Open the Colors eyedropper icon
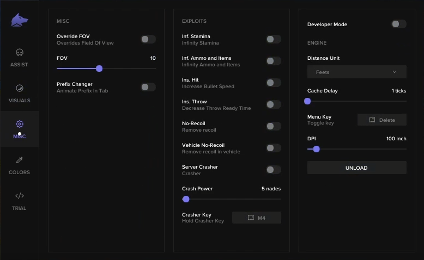Screen dimensions: 424x260 [x=20, y=160]
